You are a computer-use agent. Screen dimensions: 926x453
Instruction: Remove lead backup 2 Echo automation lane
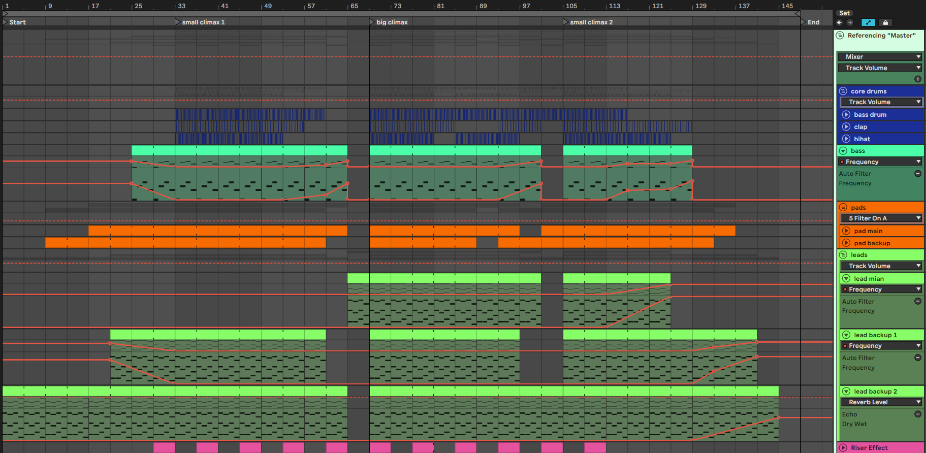pos(917,414)
